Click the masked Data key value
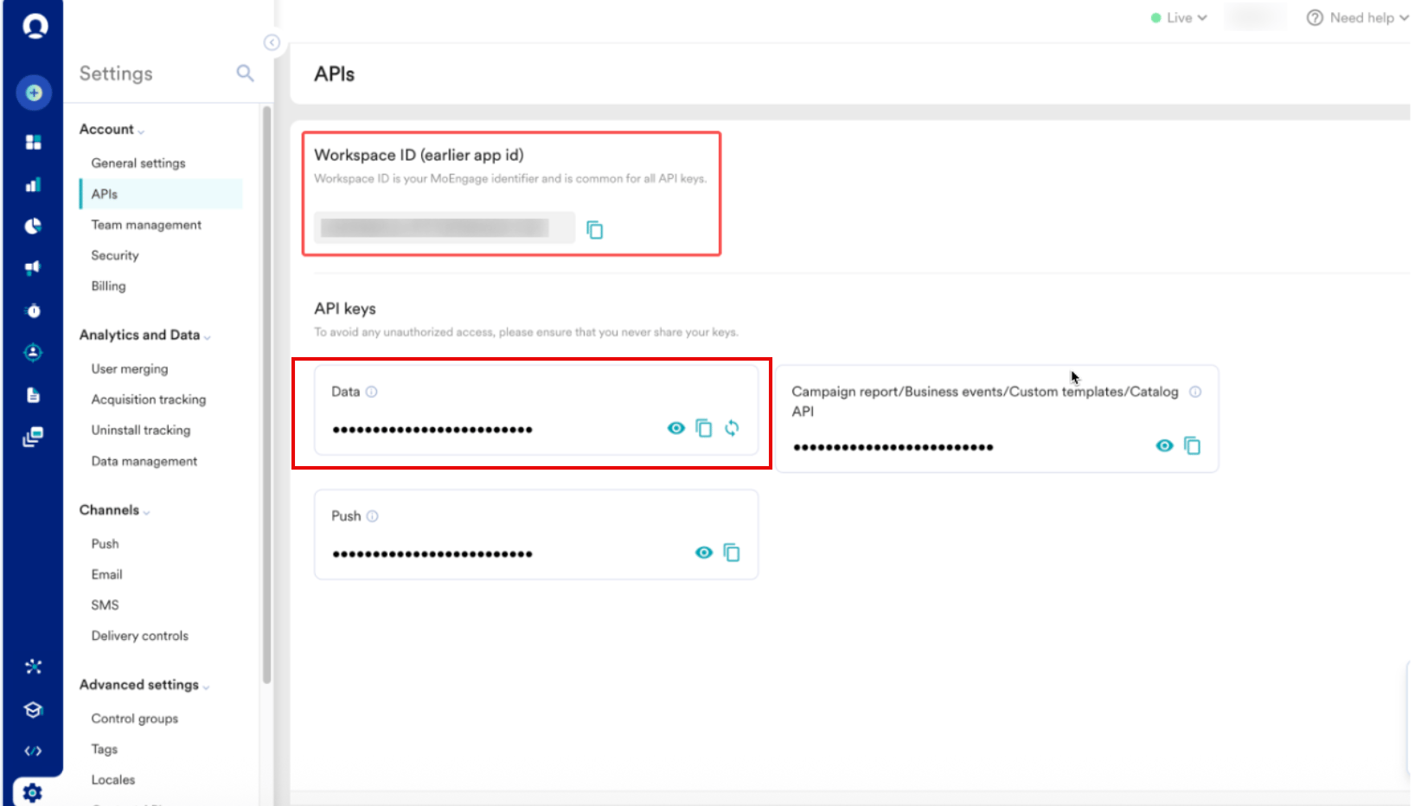Viewport: 1415px width, 806px height. coord(432,430)
